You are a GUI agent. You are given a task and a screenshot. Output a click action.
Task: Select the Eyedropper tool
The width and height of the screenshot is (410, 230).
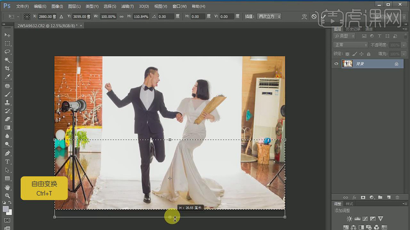[7, 77]
